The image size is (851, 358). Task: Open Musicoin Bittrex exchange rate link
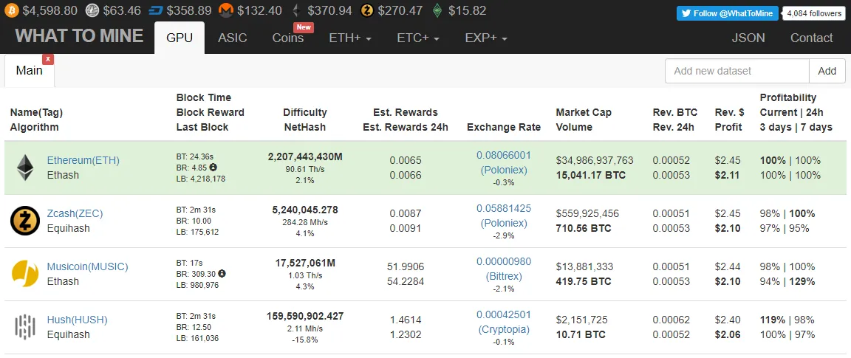click(504, 269)
